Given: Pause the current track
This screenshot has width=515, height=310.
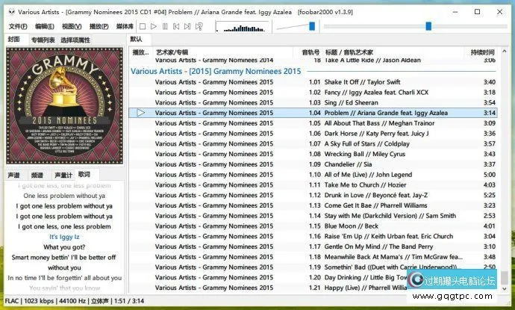Looking at the screenshot, I should (x=165, y=26).
